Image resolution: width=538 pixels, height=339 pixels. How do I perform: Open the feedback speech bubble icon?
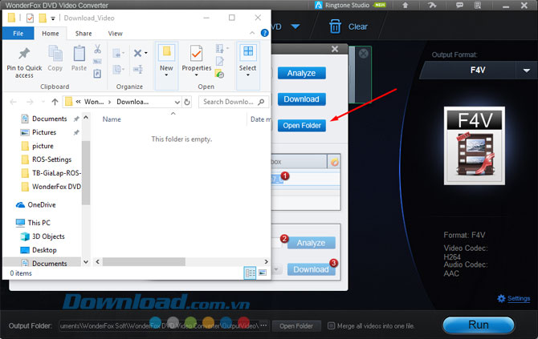459,5
